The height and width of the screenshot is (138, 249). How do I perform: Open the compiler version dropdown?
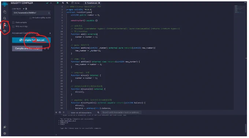coord(31,13)
